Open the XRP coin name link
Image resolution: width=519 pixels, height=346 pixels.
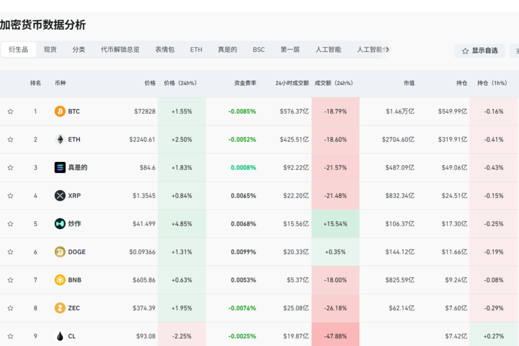click(74, 196)
